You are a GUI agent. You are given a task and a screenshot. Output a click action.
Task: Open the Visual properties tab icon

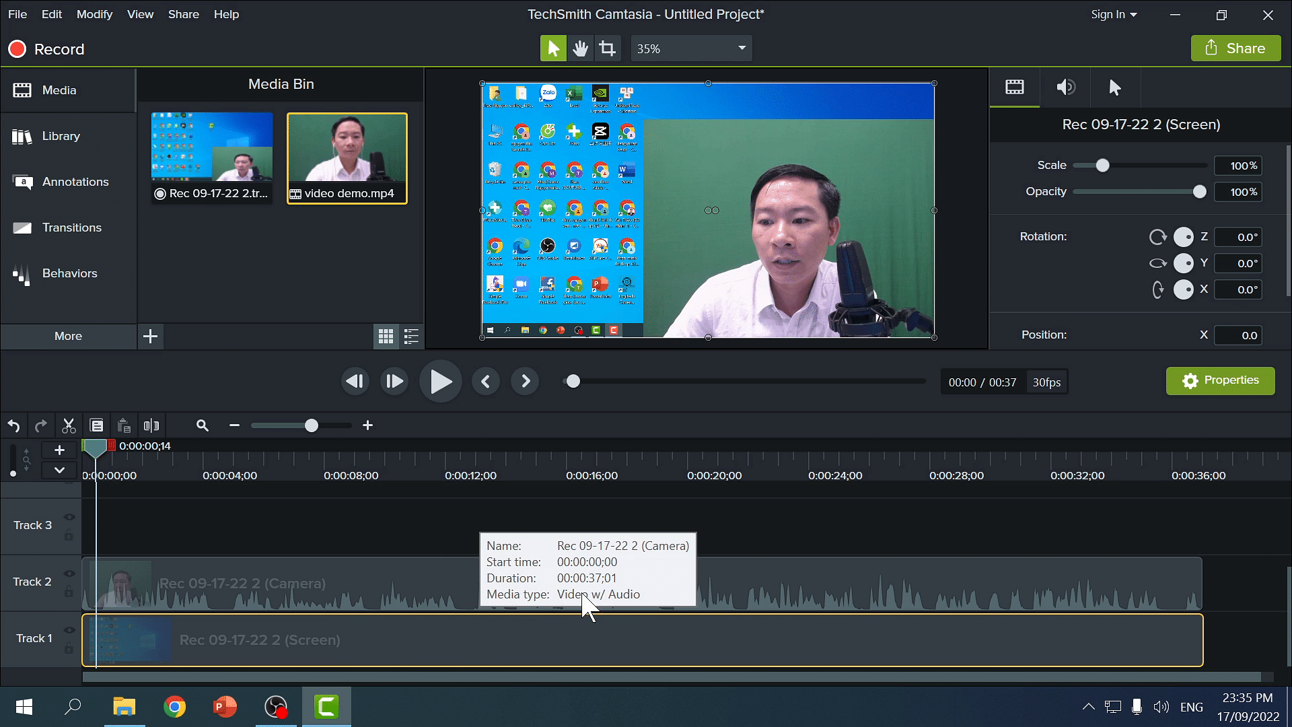pos(1014,87)
